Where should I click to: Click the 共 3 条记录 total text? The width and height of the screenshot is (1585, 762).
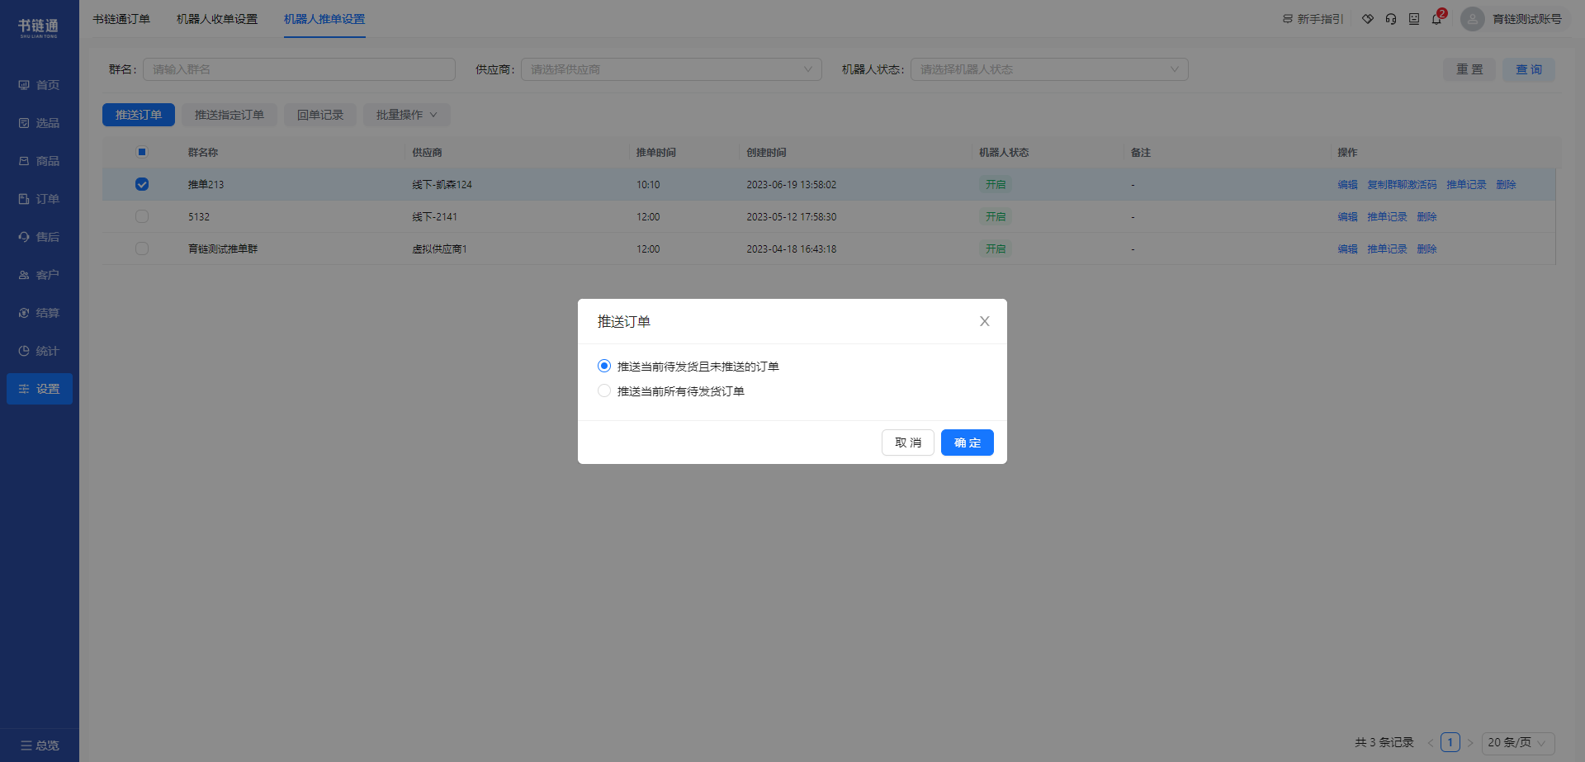pos(1384,742)
